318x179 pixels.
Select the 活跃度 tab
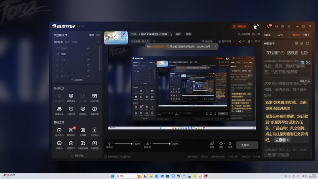(x=293, y=53)
